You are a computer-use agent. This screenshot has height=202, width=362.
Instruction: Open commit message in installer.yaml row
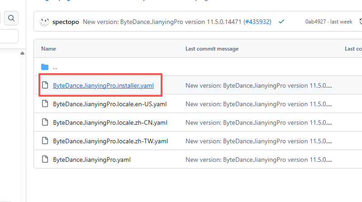point(258,85)
